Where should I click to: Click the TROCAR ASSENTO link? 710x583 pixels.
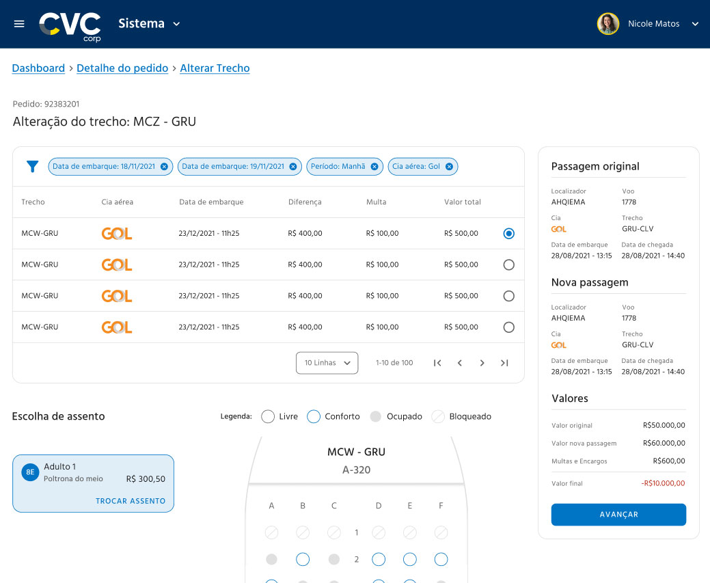130,500
